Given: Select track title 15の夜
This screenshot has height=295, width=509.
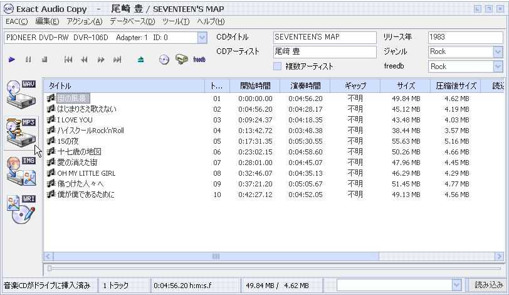Looking at the screenshot, I should click(x=68, y=141).
